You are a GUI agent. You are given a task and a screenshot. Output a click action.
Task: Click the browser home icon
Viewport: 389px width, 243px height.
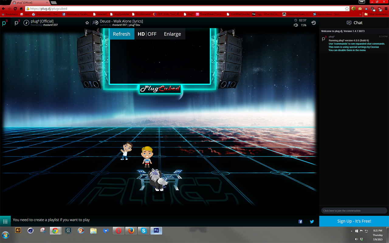21,9
